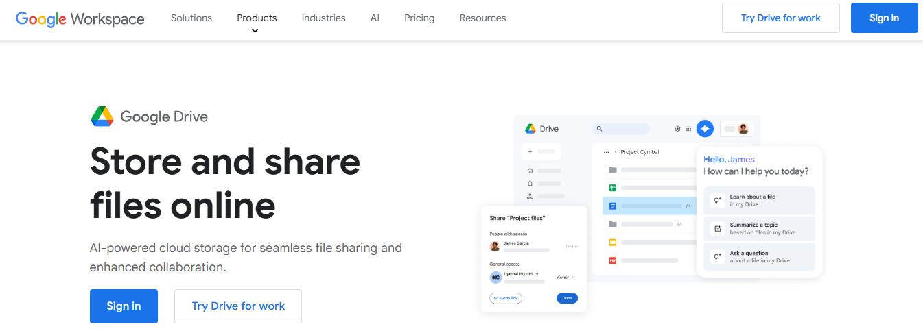Screen dimensions: 923x333
Task: Click the Home icon in Drive sidebar
Action: coord(530,171)
